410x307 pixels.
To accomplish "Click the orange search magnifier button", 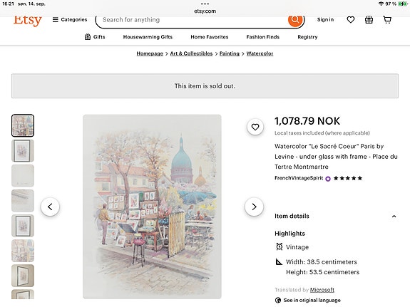I will coord(295,20).
